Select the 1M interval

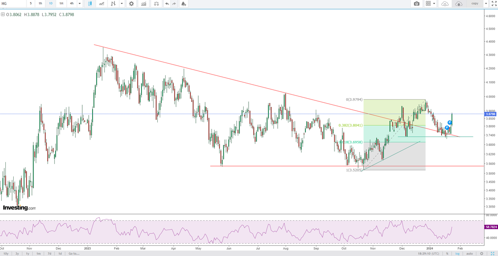pyautogui.click(x=61, y=3)
